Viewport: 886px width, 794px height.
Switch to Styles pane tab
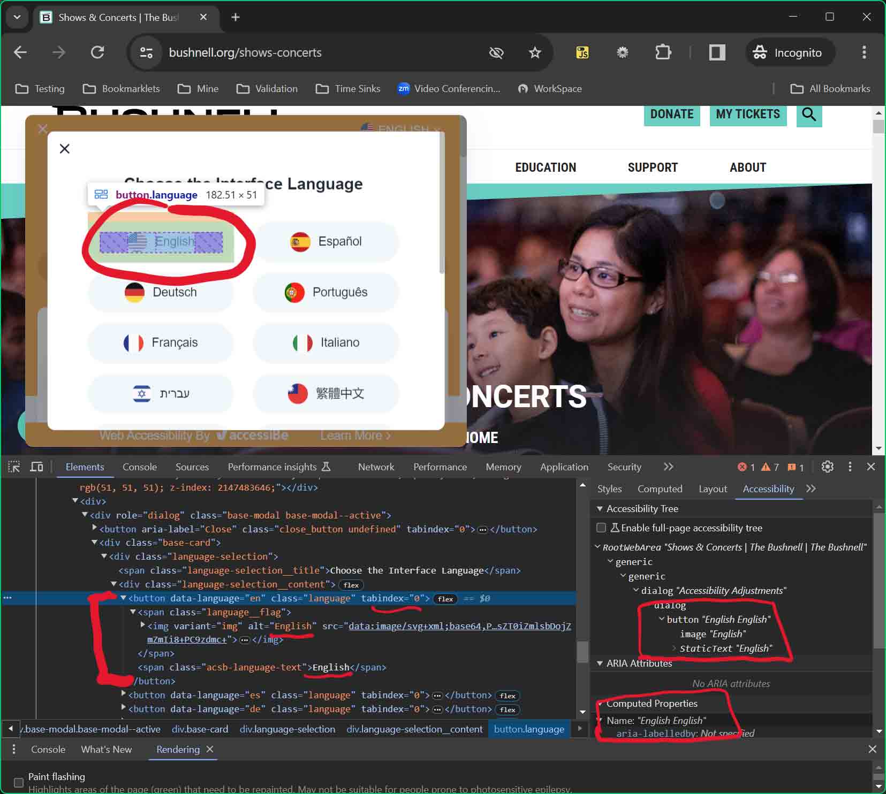[x=609, y=488]
